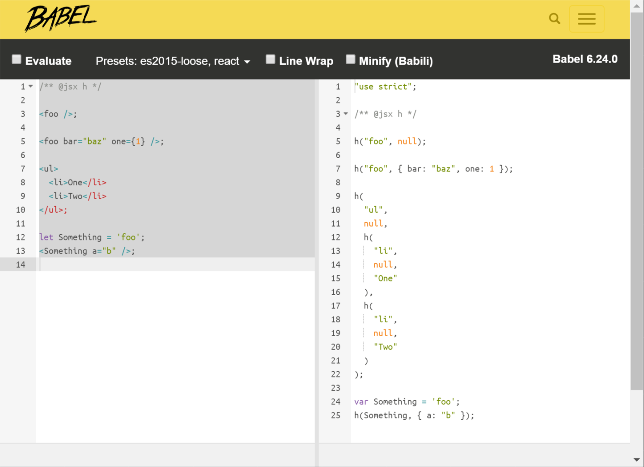Open the Presets dropdown
The image size is (644, 467).
point(173,61)
